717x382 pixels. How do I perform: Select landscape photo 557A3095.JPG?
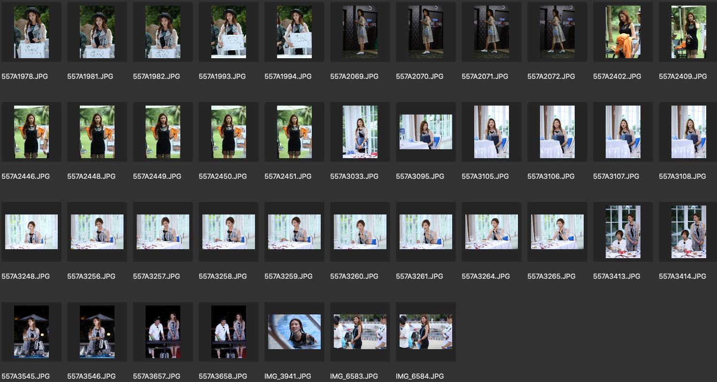point(426,132)
